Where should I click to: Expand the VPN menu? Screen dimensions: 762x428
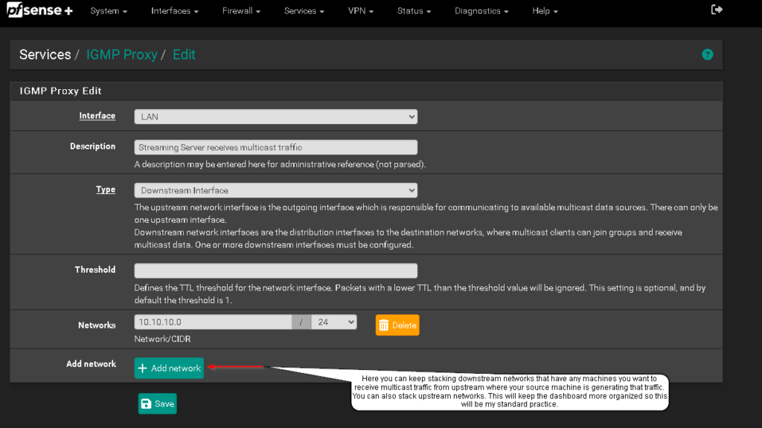[360, 11]
